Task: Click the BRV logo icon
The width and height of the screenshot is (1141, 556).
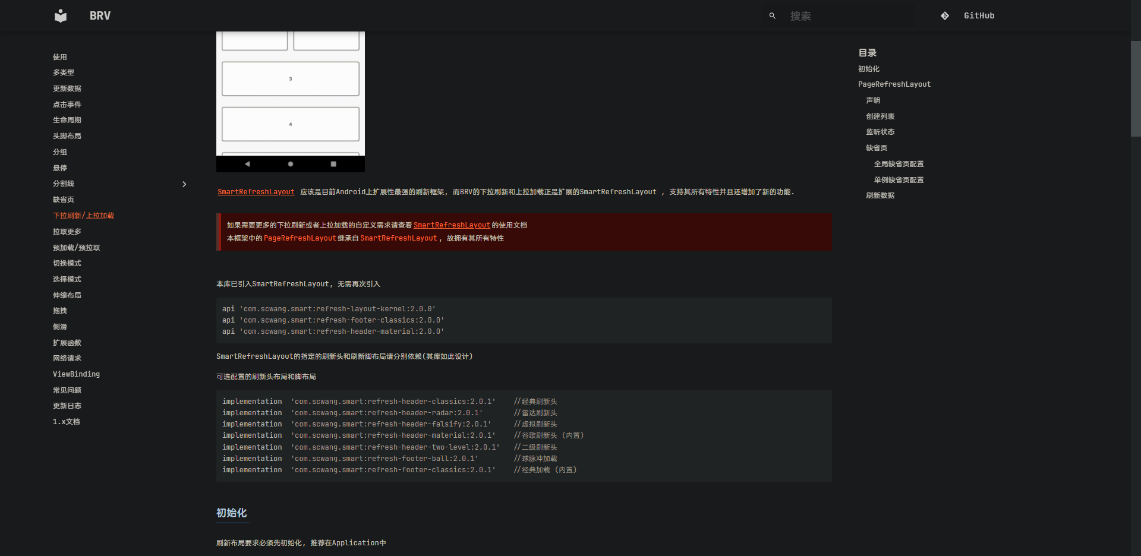Action: point(60,15)
